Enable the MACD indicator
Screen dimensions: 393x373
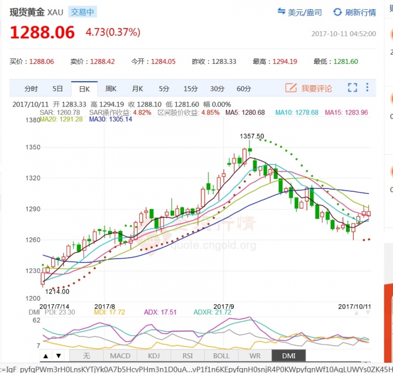pos(120,356)
